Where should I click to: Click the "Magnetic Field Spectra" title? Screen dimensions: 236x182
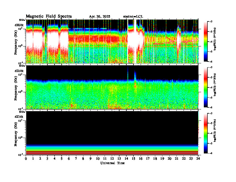tap(49, 16)
